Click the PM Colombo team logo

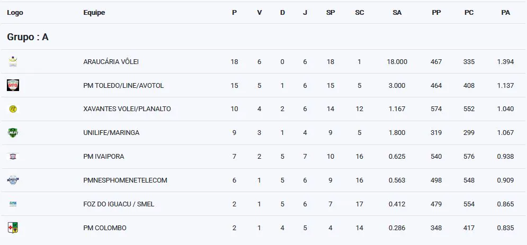pos(13,228)
